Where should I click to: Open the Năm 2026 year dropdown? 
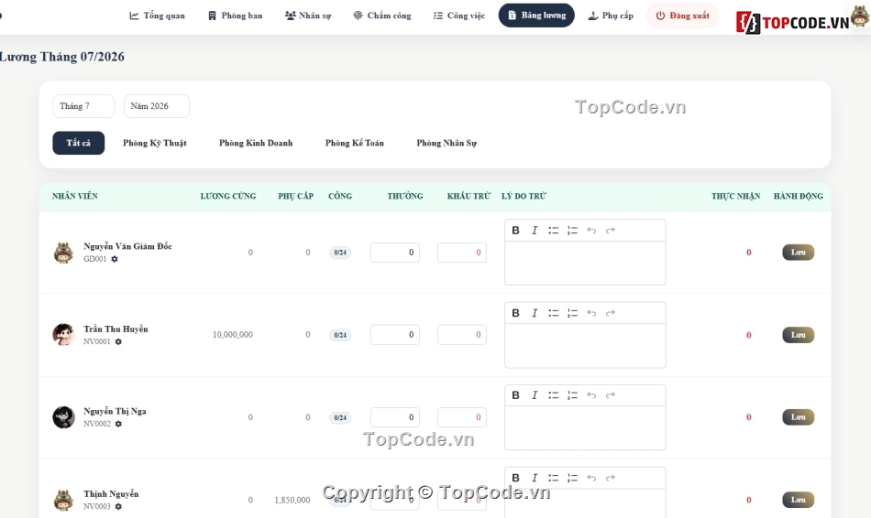[x=157, y=106]
